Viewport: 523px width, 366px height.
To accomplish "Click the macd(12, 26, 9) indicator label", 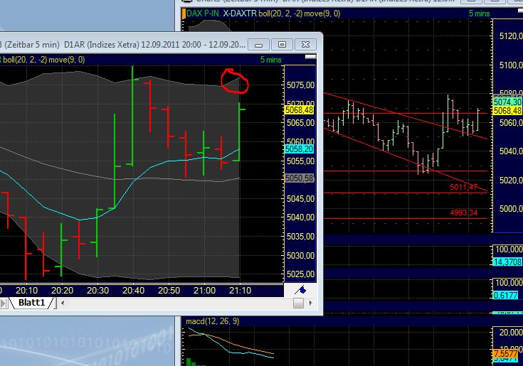I will pyautogui.click(x=213, y=321).
